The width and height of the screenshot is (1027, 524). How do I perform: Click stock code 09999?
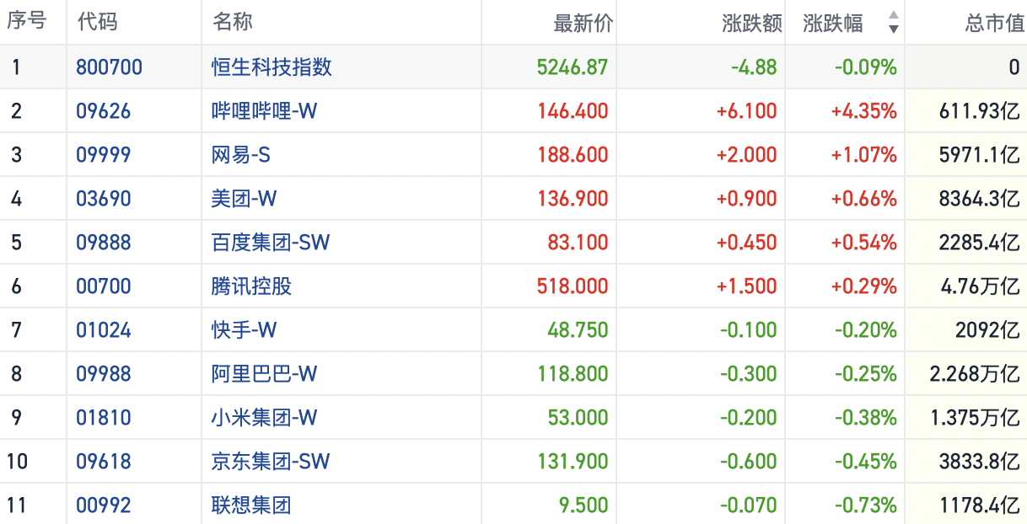104,155
